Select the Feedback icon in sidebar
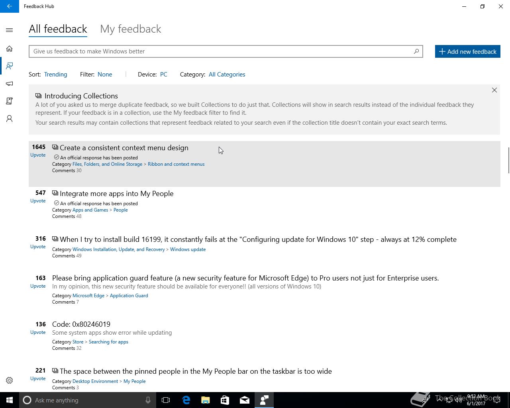 click(x=10, y=66)
